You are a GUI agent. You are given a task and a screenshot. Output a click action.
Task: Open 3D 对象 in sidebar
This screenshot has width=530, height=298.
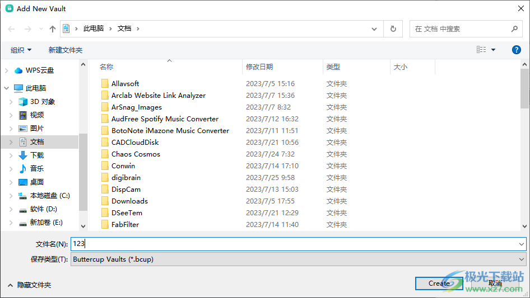click(42, 102)
